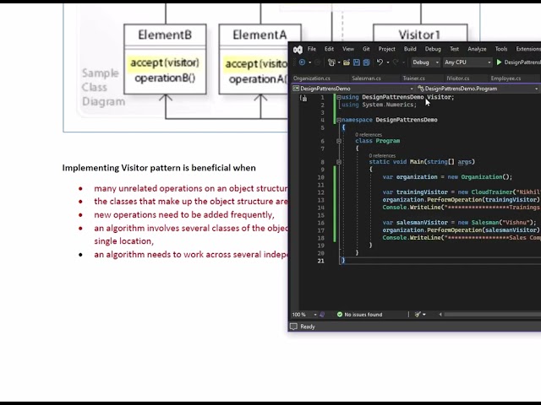The width and height of the screenshot is (541, 405).
Task: Click the ElementB class box title in diagram
Action: coord(165,35)
